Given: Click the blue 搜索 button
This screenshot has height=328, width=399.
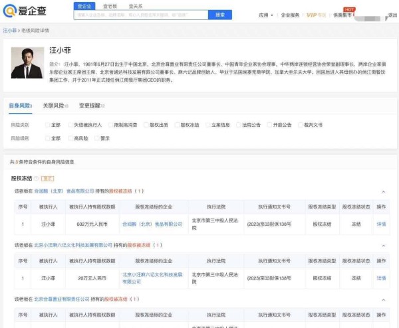Looking at the screenshot, I should (220, 15).
